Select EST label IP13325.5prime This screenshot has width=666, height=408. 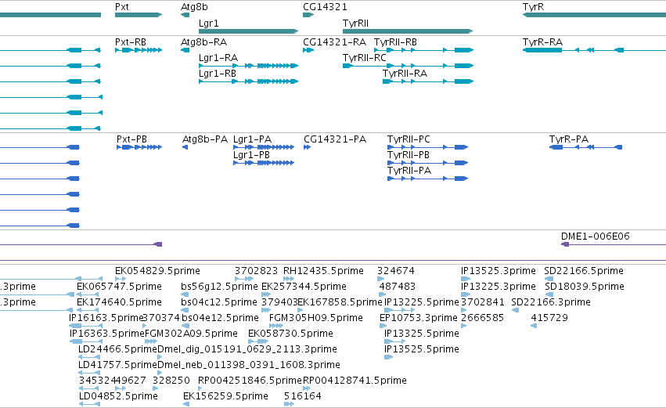(x=421, y=334)
